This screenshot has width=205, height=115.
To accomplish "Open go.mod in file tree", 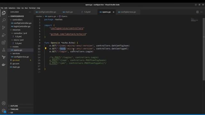I will 16,60.
